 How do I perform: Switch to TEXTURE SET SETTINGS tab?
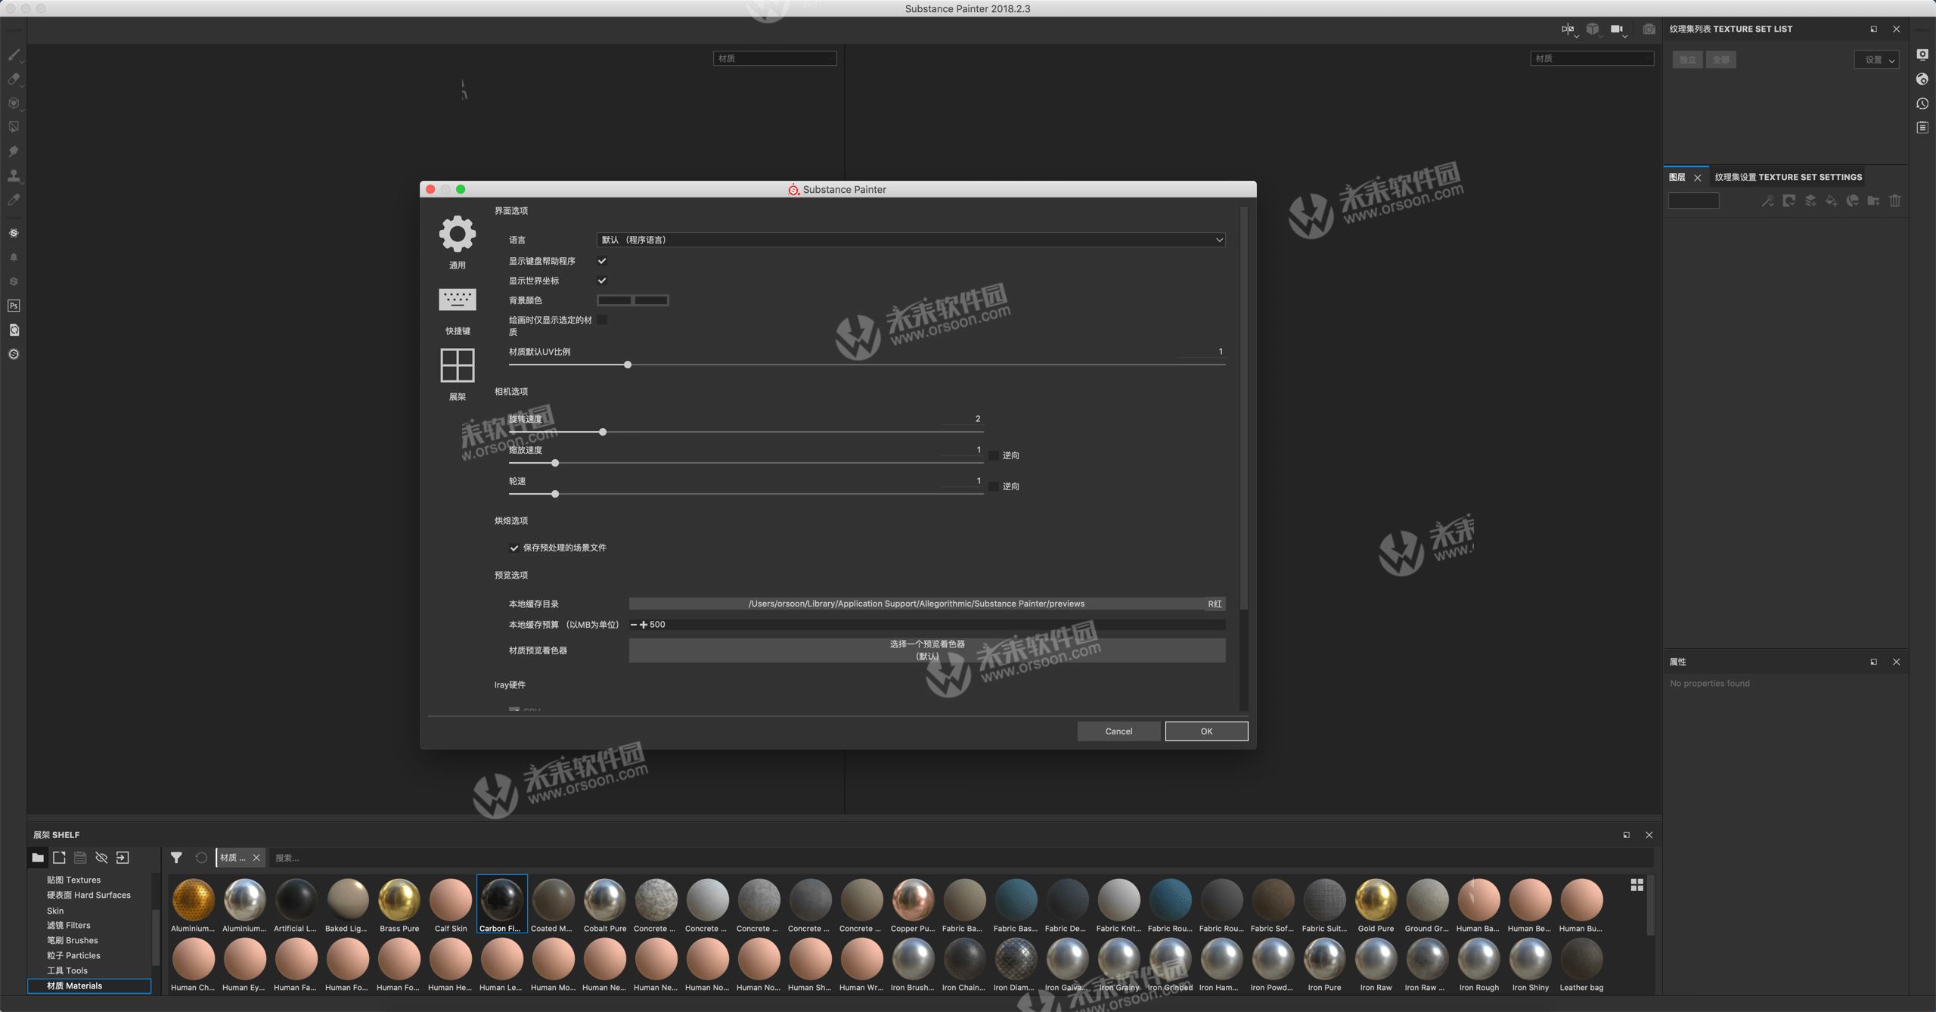tap(1788, 177)
